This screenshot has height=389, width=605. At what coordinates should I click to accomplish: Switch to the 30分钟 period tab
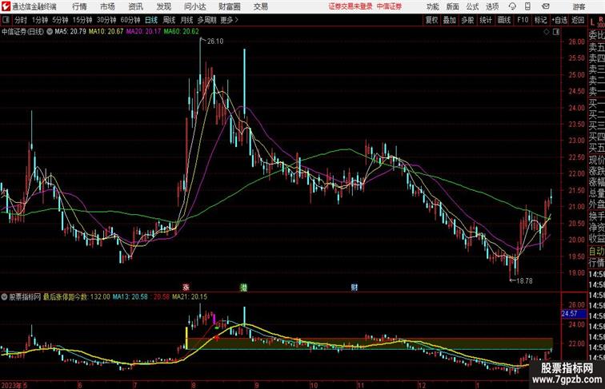point(106,20)
